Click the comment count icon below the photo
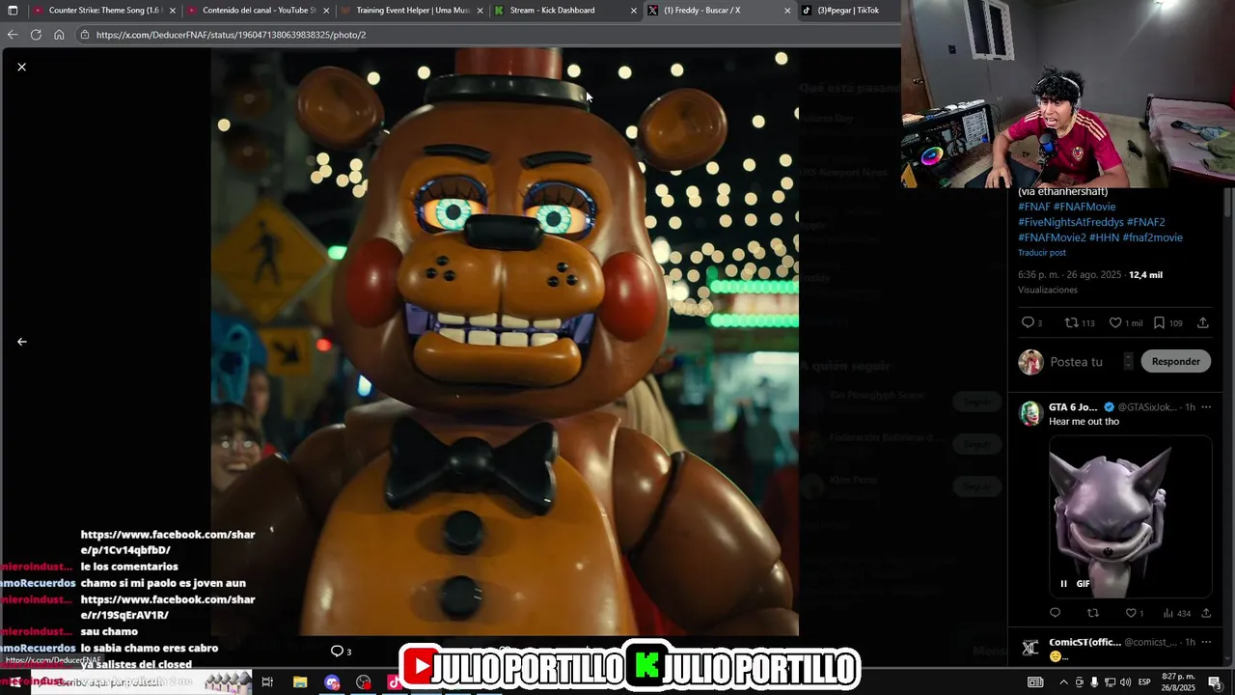The image size is (1235, 695). pyautogui.click(x=337, y=652)
